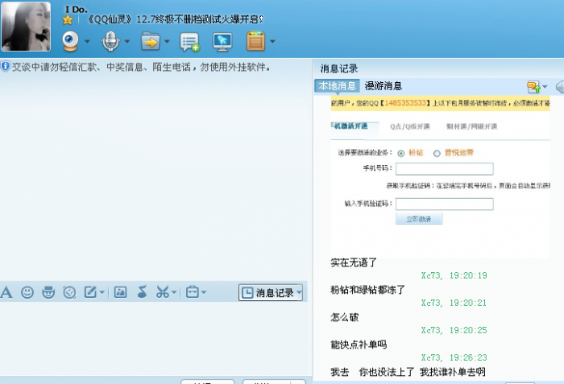The height and width of the screenshot is (384, 564).
Task: Click the message 粉钻和绿钻都冻了
Action: (367, 290)
